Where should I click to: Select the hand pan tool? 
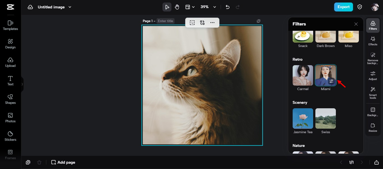[177, 7]
